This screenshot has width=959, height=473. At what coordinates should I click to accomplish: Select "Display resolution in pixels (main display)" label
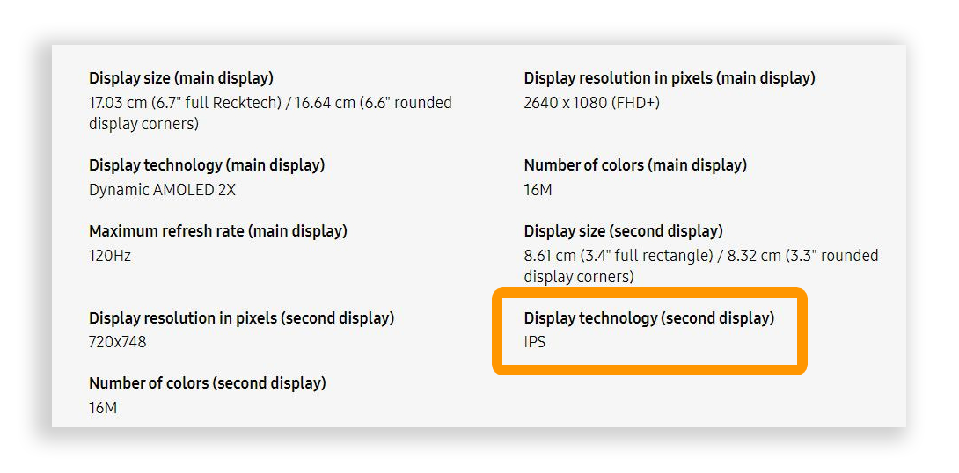coord(669,78)
